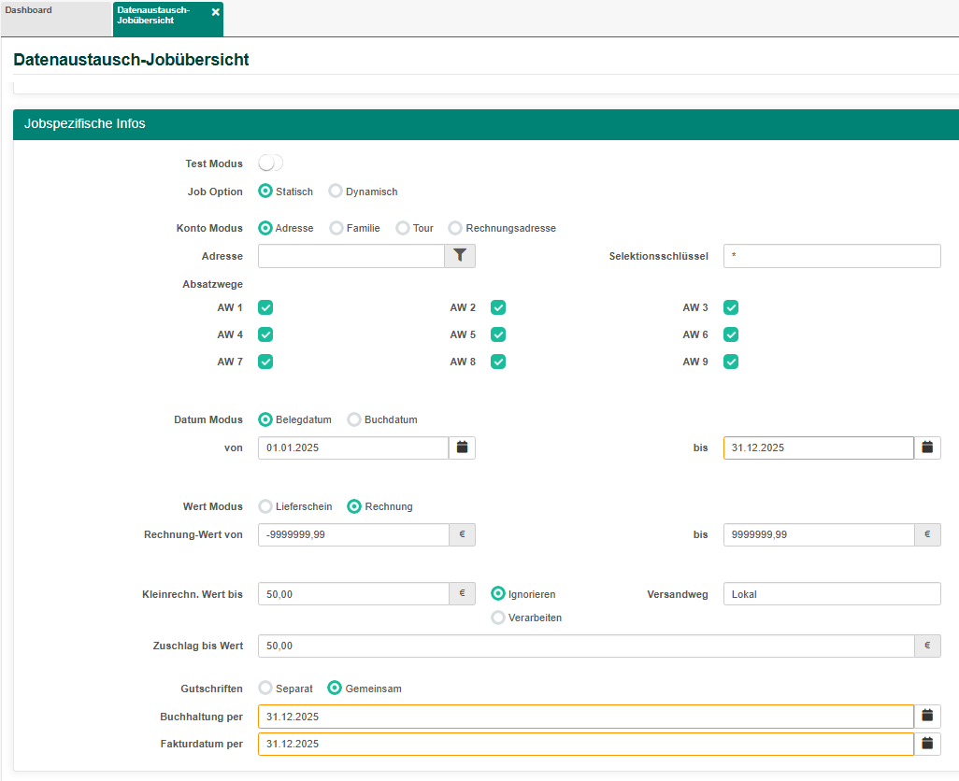The width and height of the screenshot is (959, 781).
Task: Click the Versandweg field showing Lokal
Action: click(x=832, y=594)
